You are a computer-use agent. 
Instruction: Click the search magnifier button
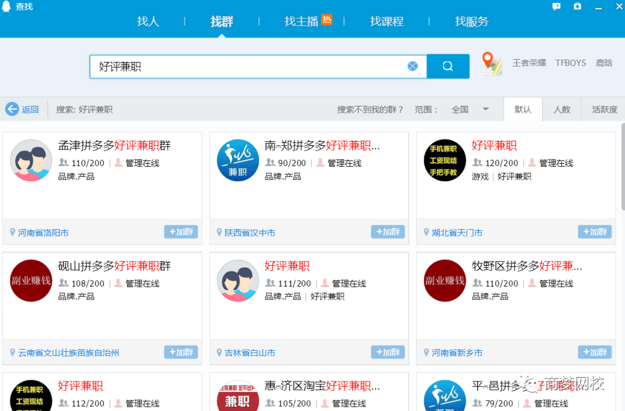coord(447,66)
